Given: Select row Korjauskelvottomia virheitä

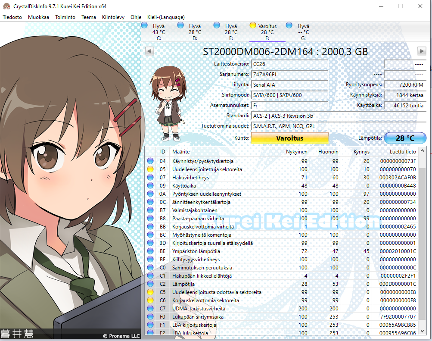Looking at the screenshot, I should [282, 227].
